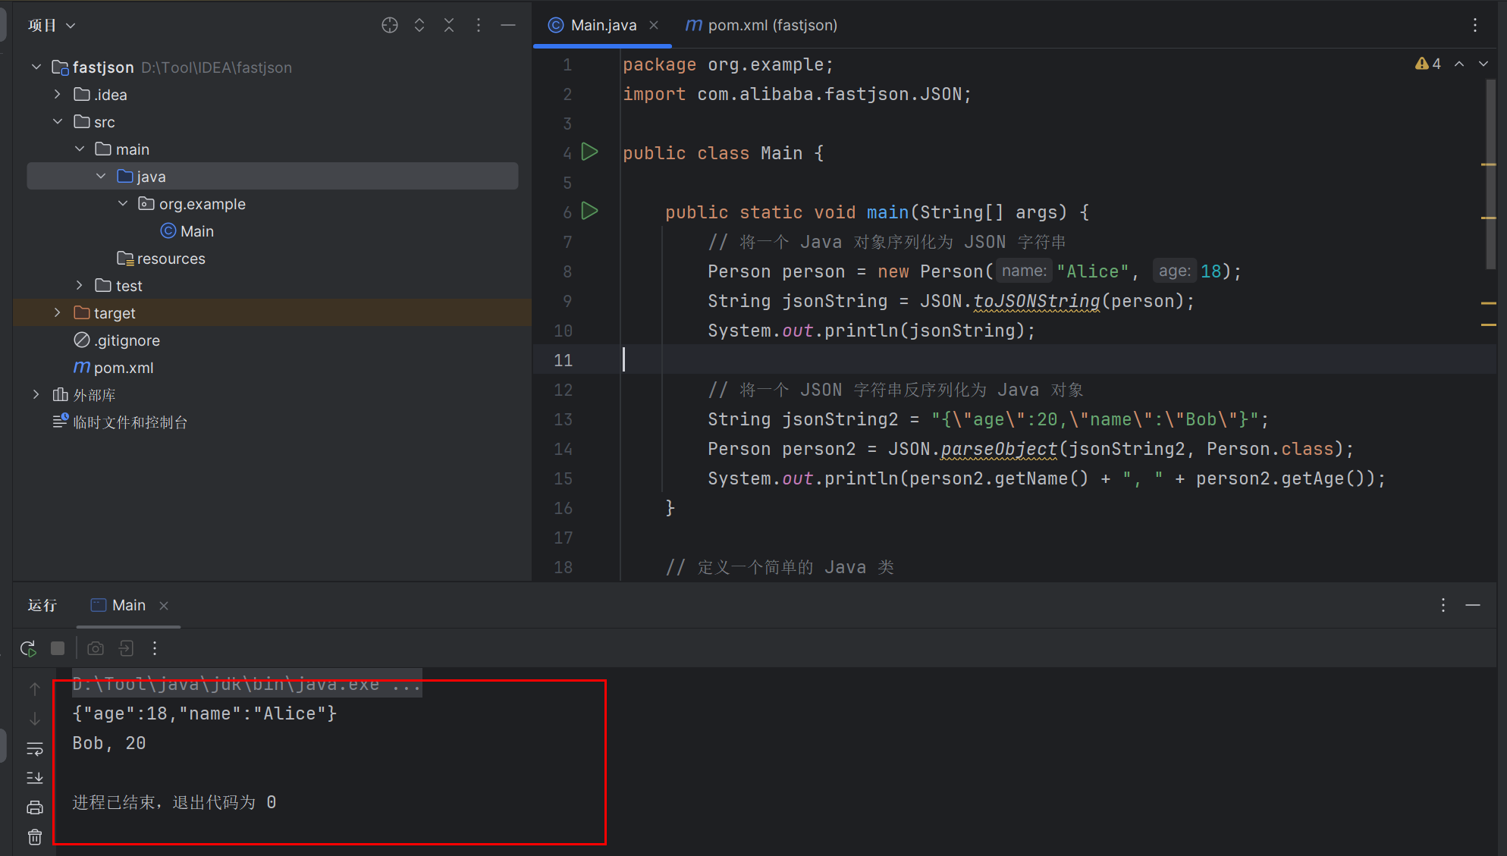Click parseObject method call on line 14

tap(999, 449)
